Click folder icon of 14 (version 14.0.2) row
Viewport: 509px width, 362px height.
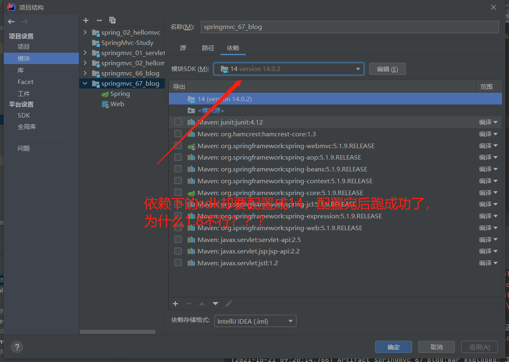tap(191, 99)
